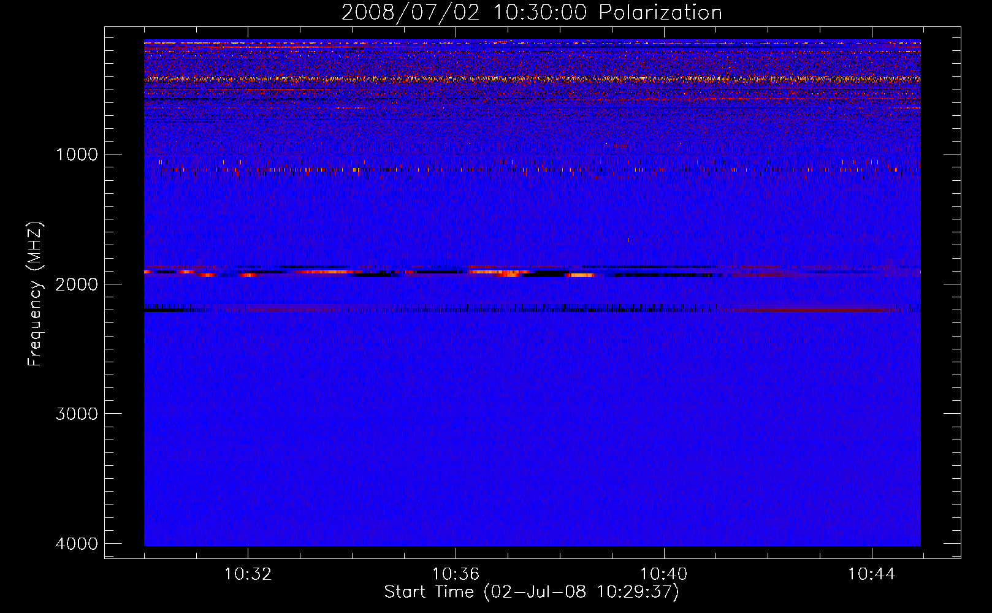Click the 1000 frequency tick label
992x613 pixels.
pyautogui.click(x=77, y=154)
